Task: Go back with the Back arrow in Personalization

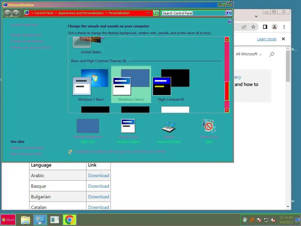Action: click(7, 13)
